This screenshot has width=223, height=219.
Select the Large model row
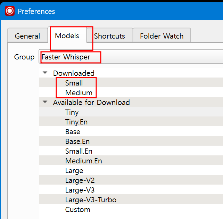pyautogui.click(x=131, y=170)
